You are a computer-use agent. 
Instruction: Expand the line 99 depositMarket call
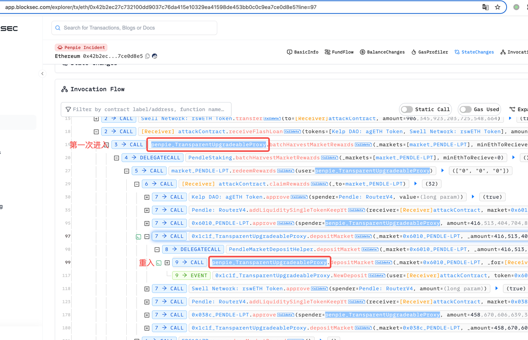167,263
